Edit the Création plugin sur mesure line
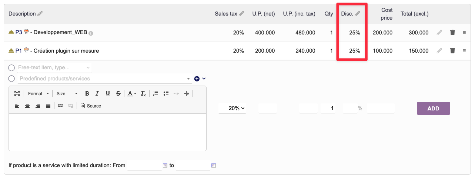Image resolution: width=475 pixels, height=179 pixels. [x=439, y=51]
